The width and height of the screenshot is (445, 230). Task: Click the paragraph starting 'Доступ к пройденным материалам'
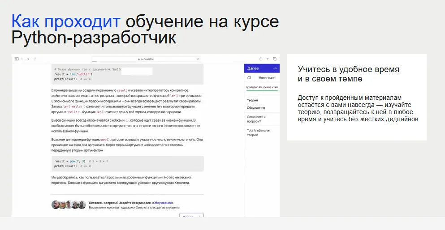pos(358,108)
